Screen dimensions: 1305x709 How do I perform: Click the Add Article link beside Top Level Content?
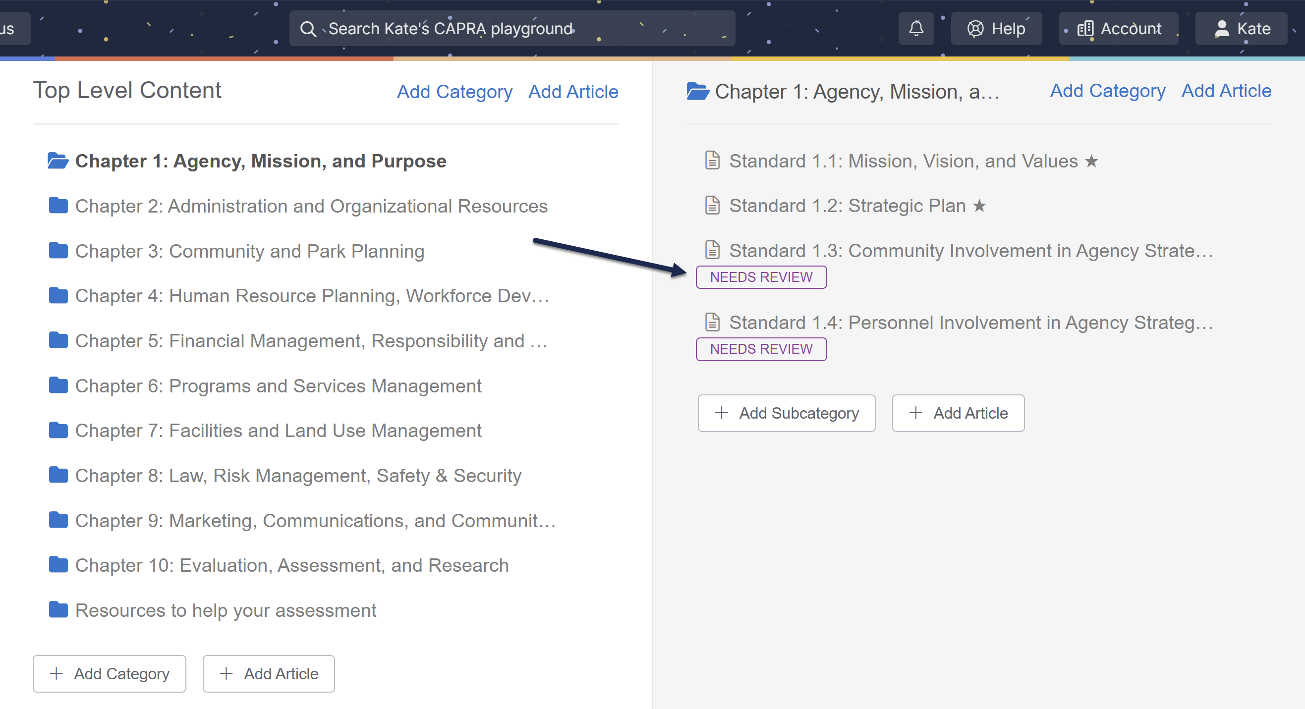[x=573, y=92]
